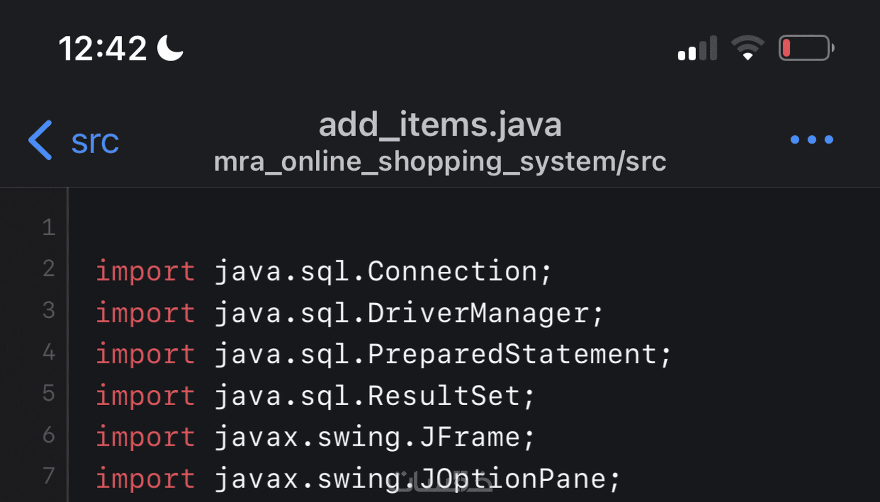Screen dimensions: 880x502
Task: Tap line number 2 in gutter
Action: point(49,269)
